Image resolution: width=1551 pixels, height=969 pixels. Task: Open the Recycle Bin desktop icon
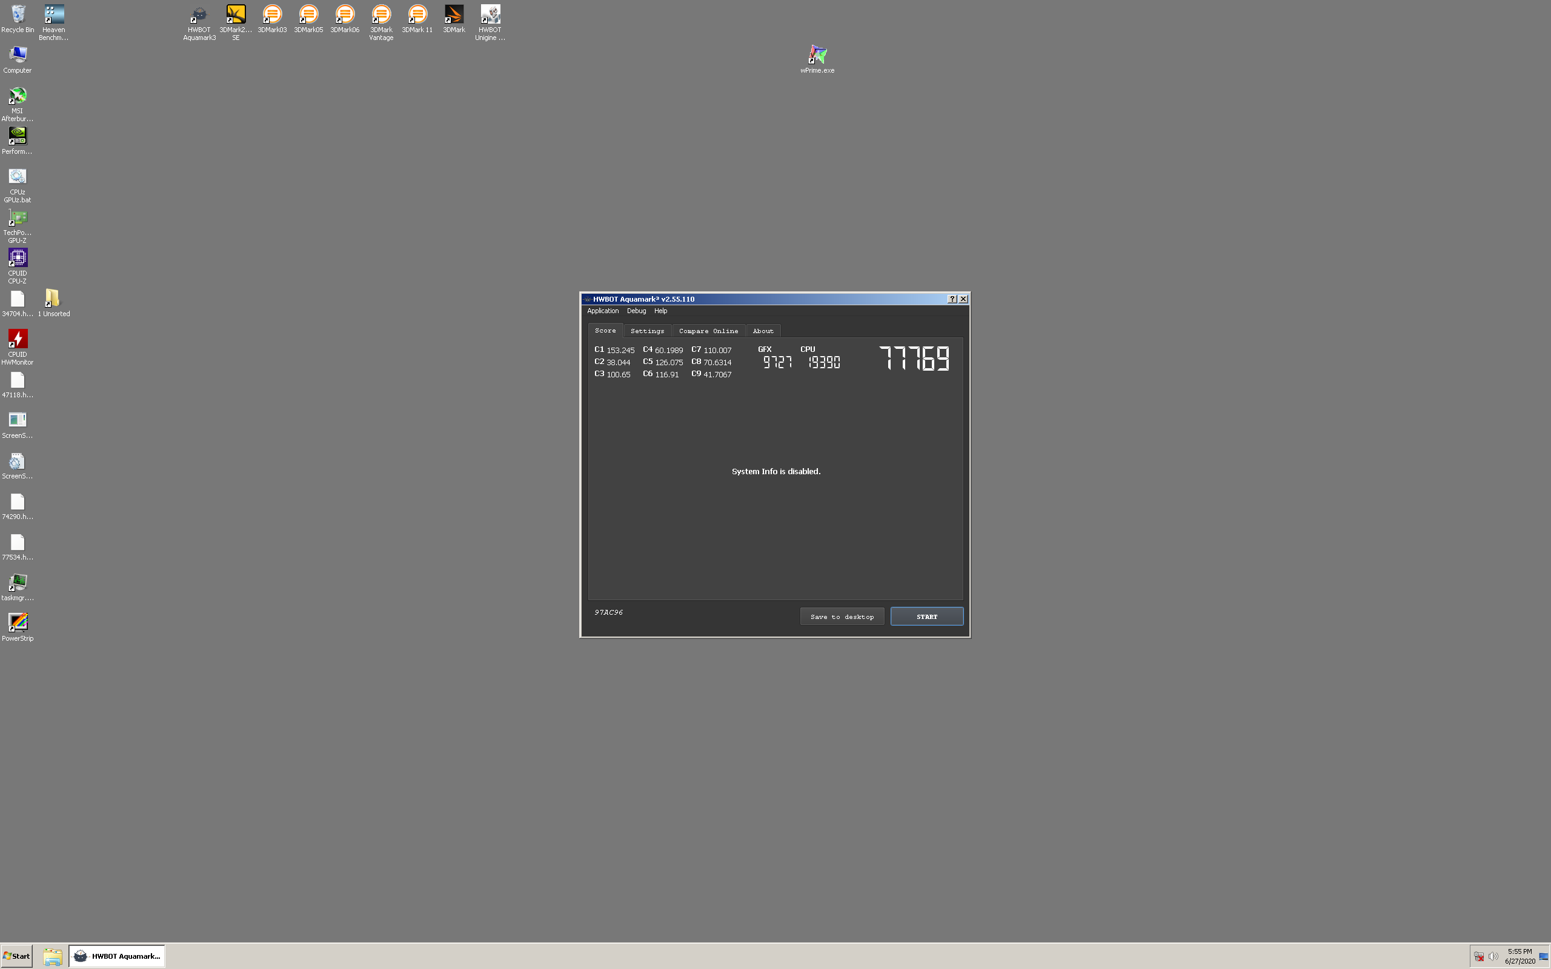18,19
